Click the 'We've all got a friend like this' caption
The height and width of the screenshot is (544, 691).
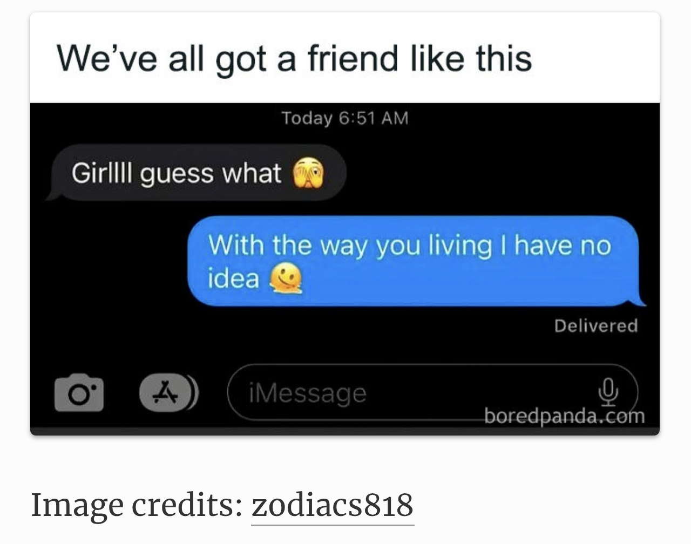click(294, 58)
